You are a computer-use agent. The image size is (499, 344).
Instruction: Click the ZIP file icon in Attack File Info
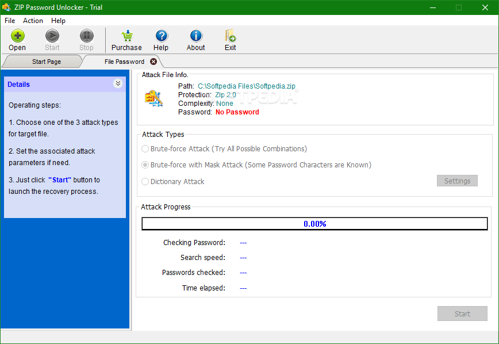pyautogui.click(x=153, y=98)
